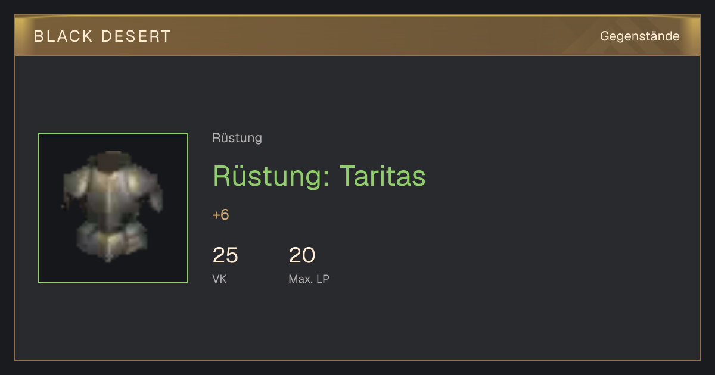Click the Max. LP value 20
Viewport: 715px width, 375px height.
(x=301, y=255)
